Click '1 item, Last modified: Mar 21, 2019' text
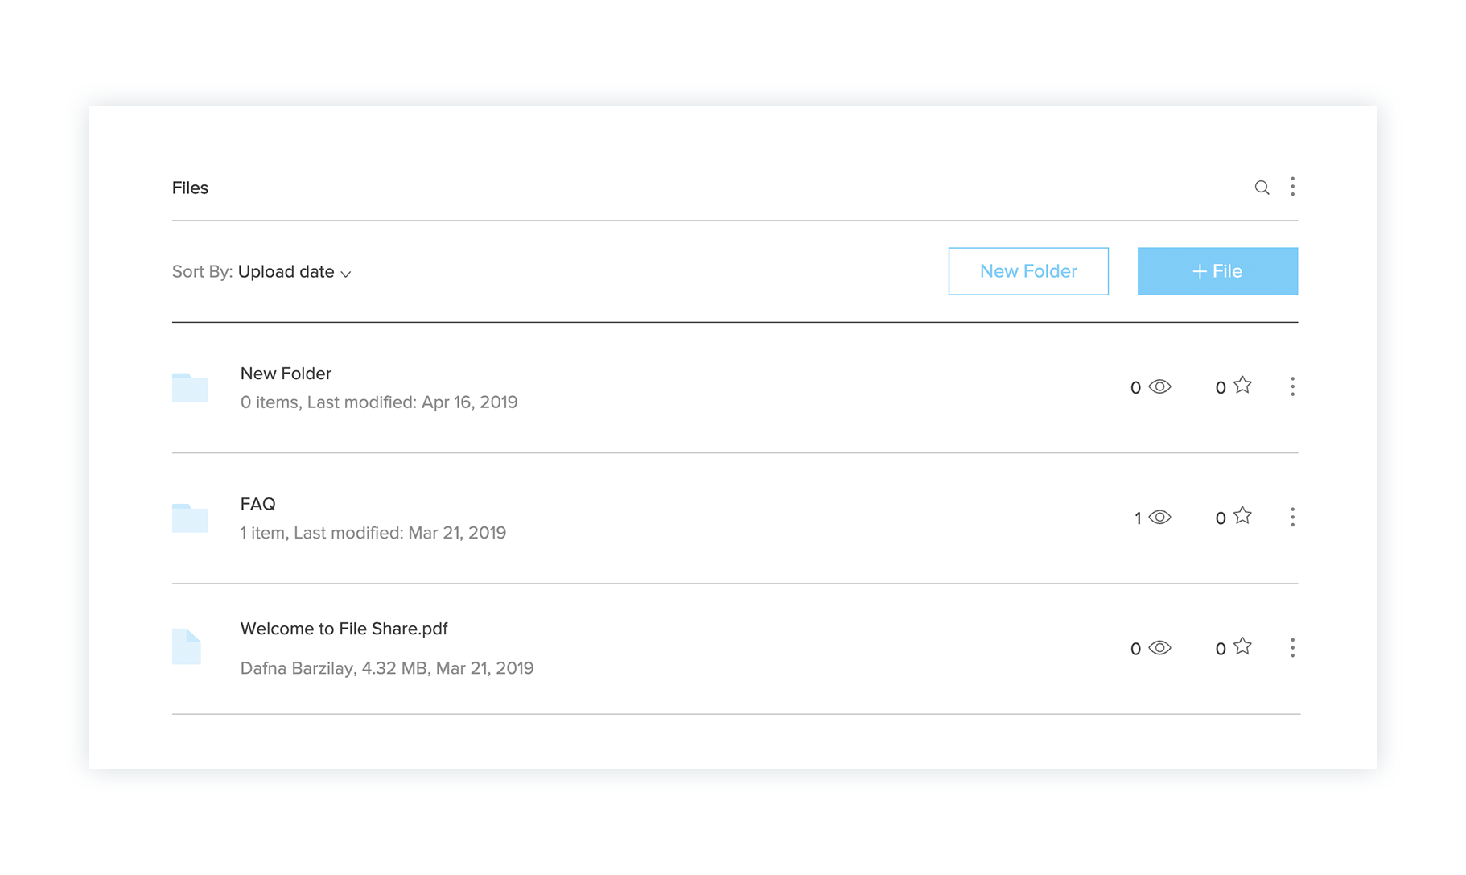The height and width of the screenshot is (875, 1466). [373, 533]
